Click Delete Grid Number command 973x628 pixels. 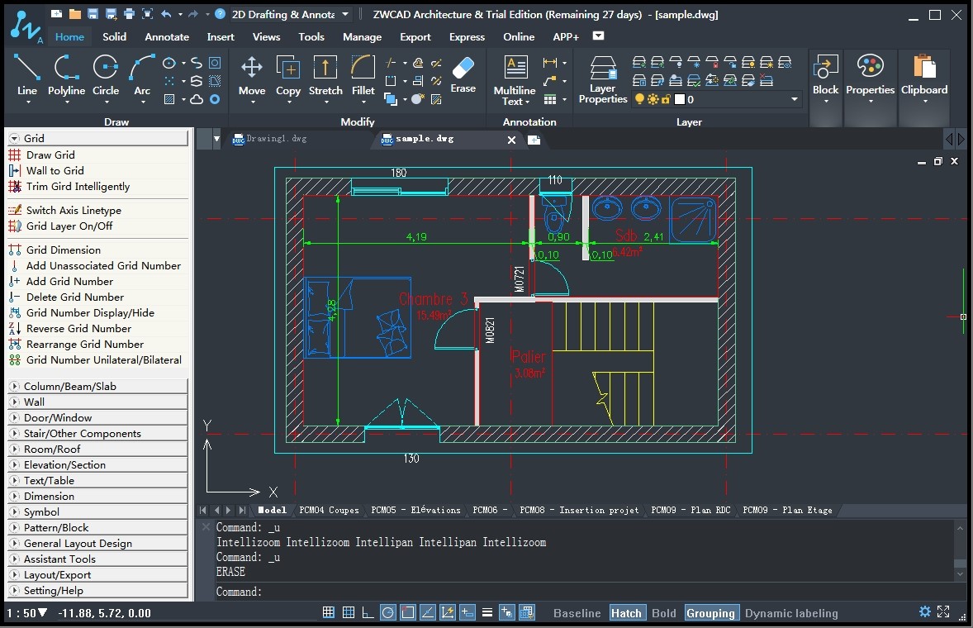(x=74, y=297)
